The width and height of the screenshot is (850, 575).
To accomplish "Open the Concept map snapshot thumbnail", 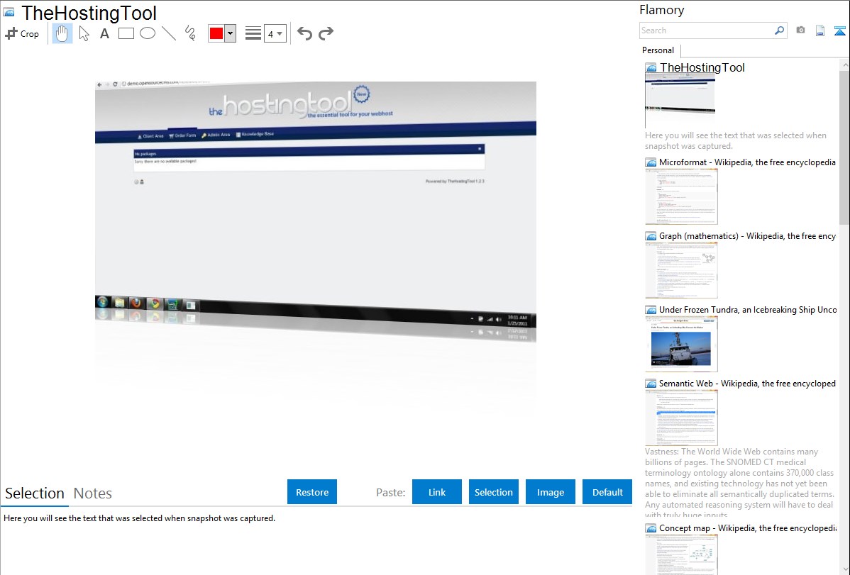I will (x=681, y=554).
